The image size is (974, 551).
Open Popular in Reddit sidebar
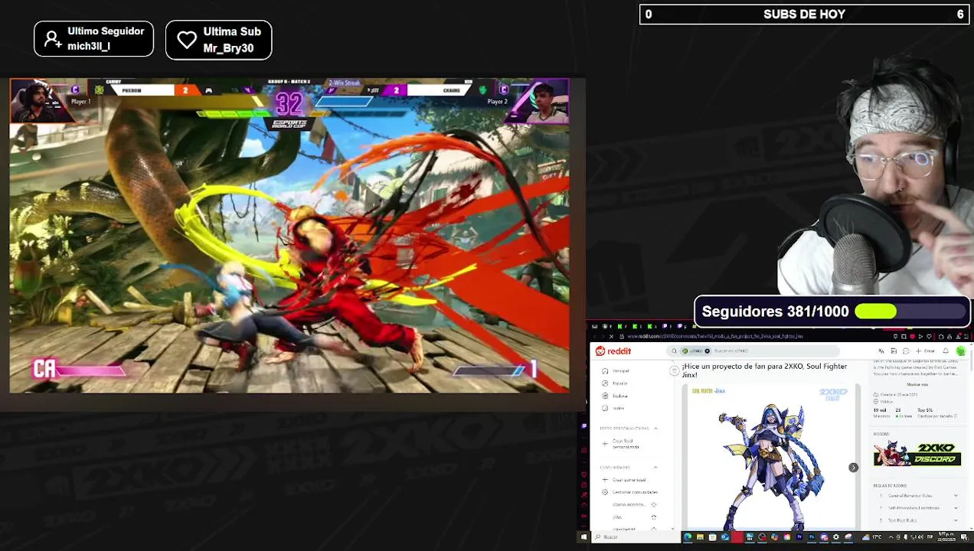(616, 383)
